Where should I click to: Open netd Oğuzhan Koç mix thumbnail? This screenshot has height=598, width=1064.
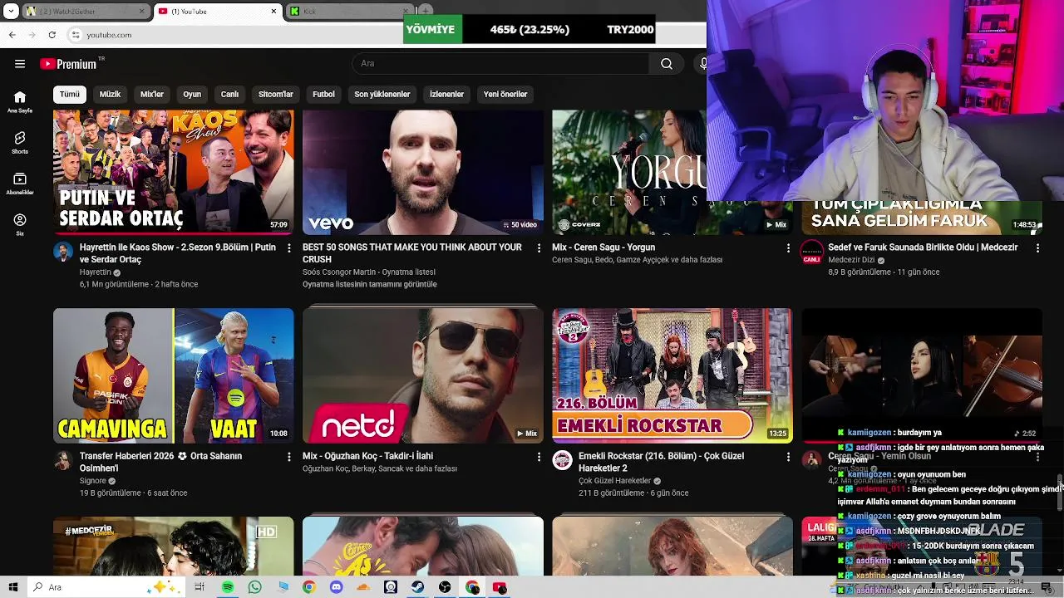pyautogui.click(x=423, y=375)
